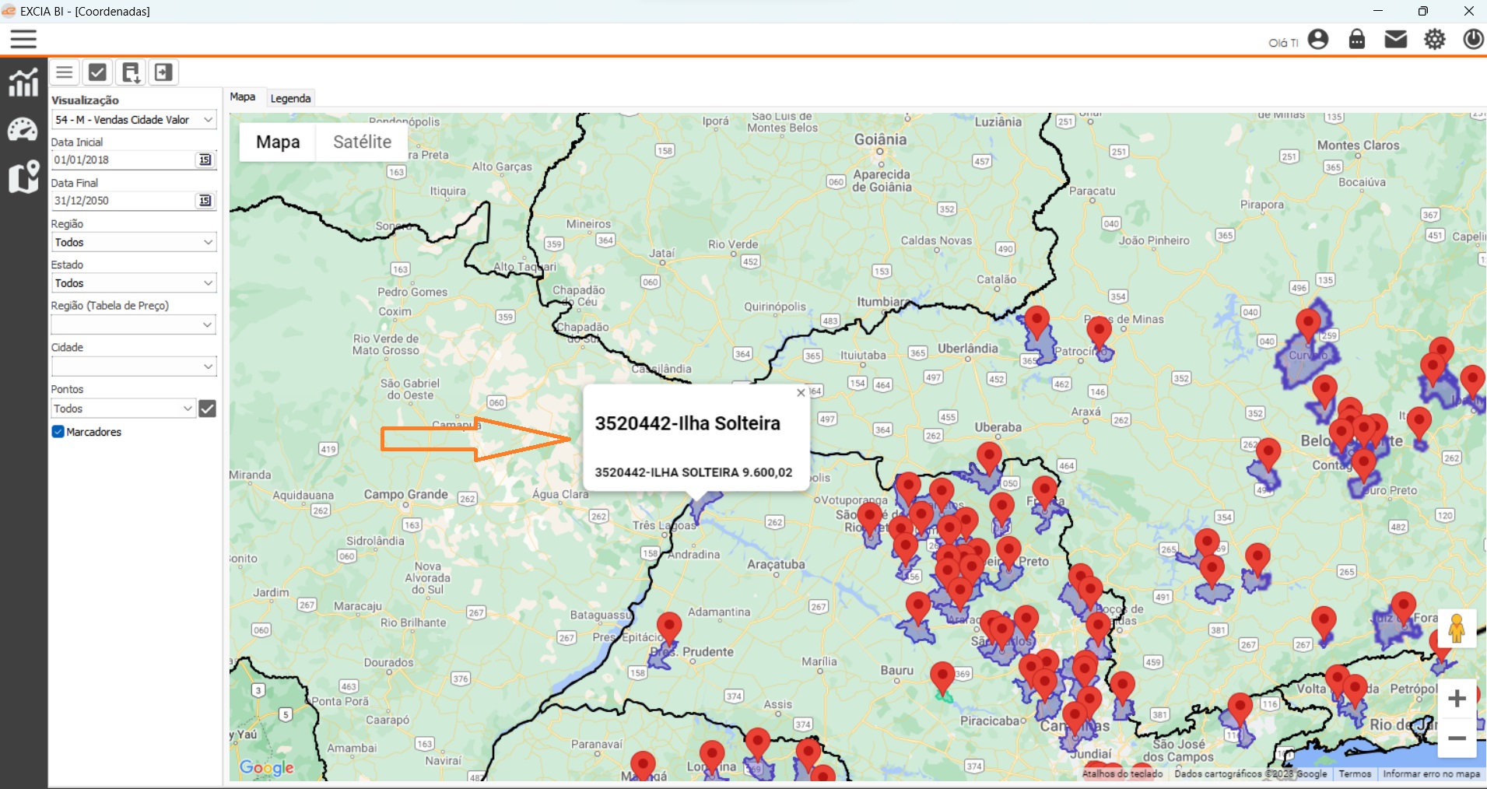Open the mail envelope icon

tap(1396, 39)
